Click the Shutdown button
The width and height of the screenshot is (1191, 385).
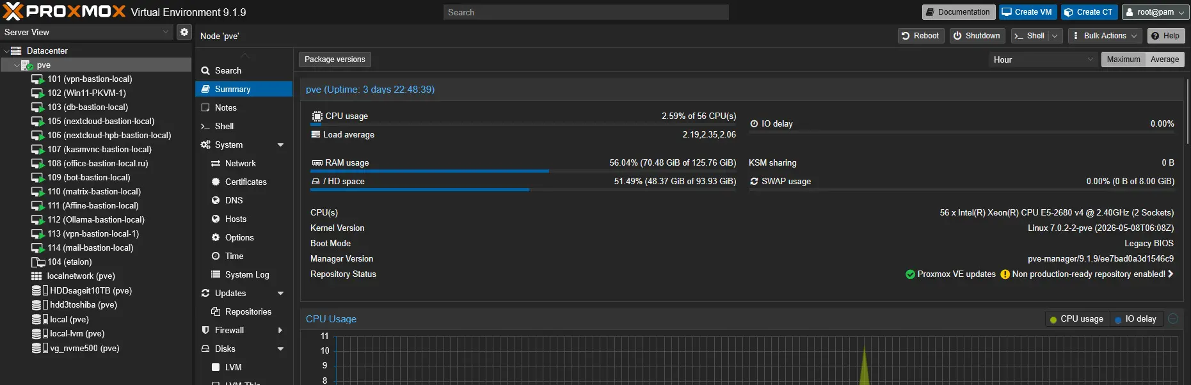(x=977, y=36)
